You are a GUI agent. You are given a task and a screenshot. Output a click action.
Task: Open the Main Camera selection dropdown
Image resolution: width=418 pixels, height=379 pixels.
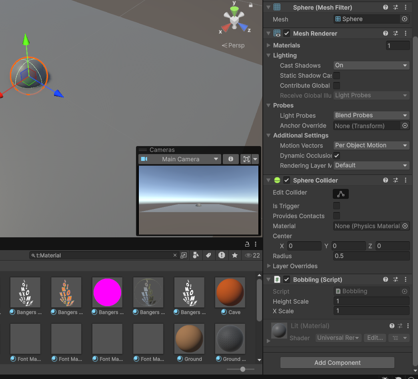pyautogui.click(x=180, y=159)
